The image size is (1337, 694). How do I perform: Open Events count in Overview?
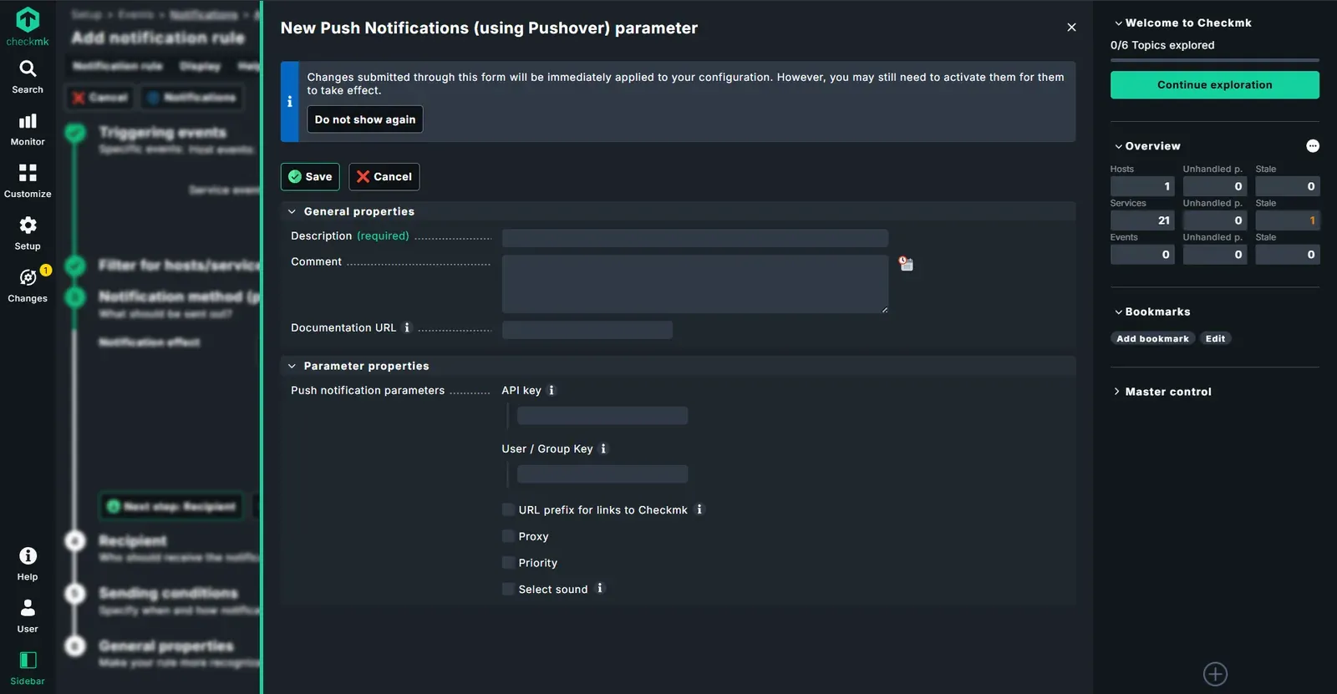click(1142, 255)
